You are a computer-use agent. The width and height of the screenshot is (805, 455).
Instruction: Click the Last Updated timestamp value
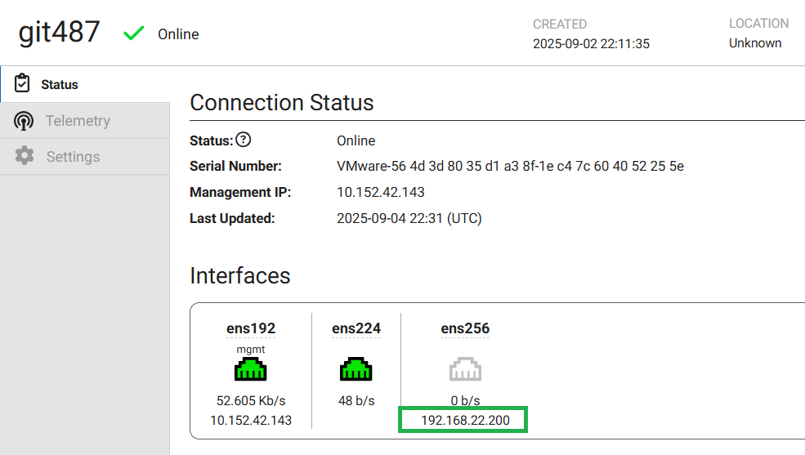(409, 218)
